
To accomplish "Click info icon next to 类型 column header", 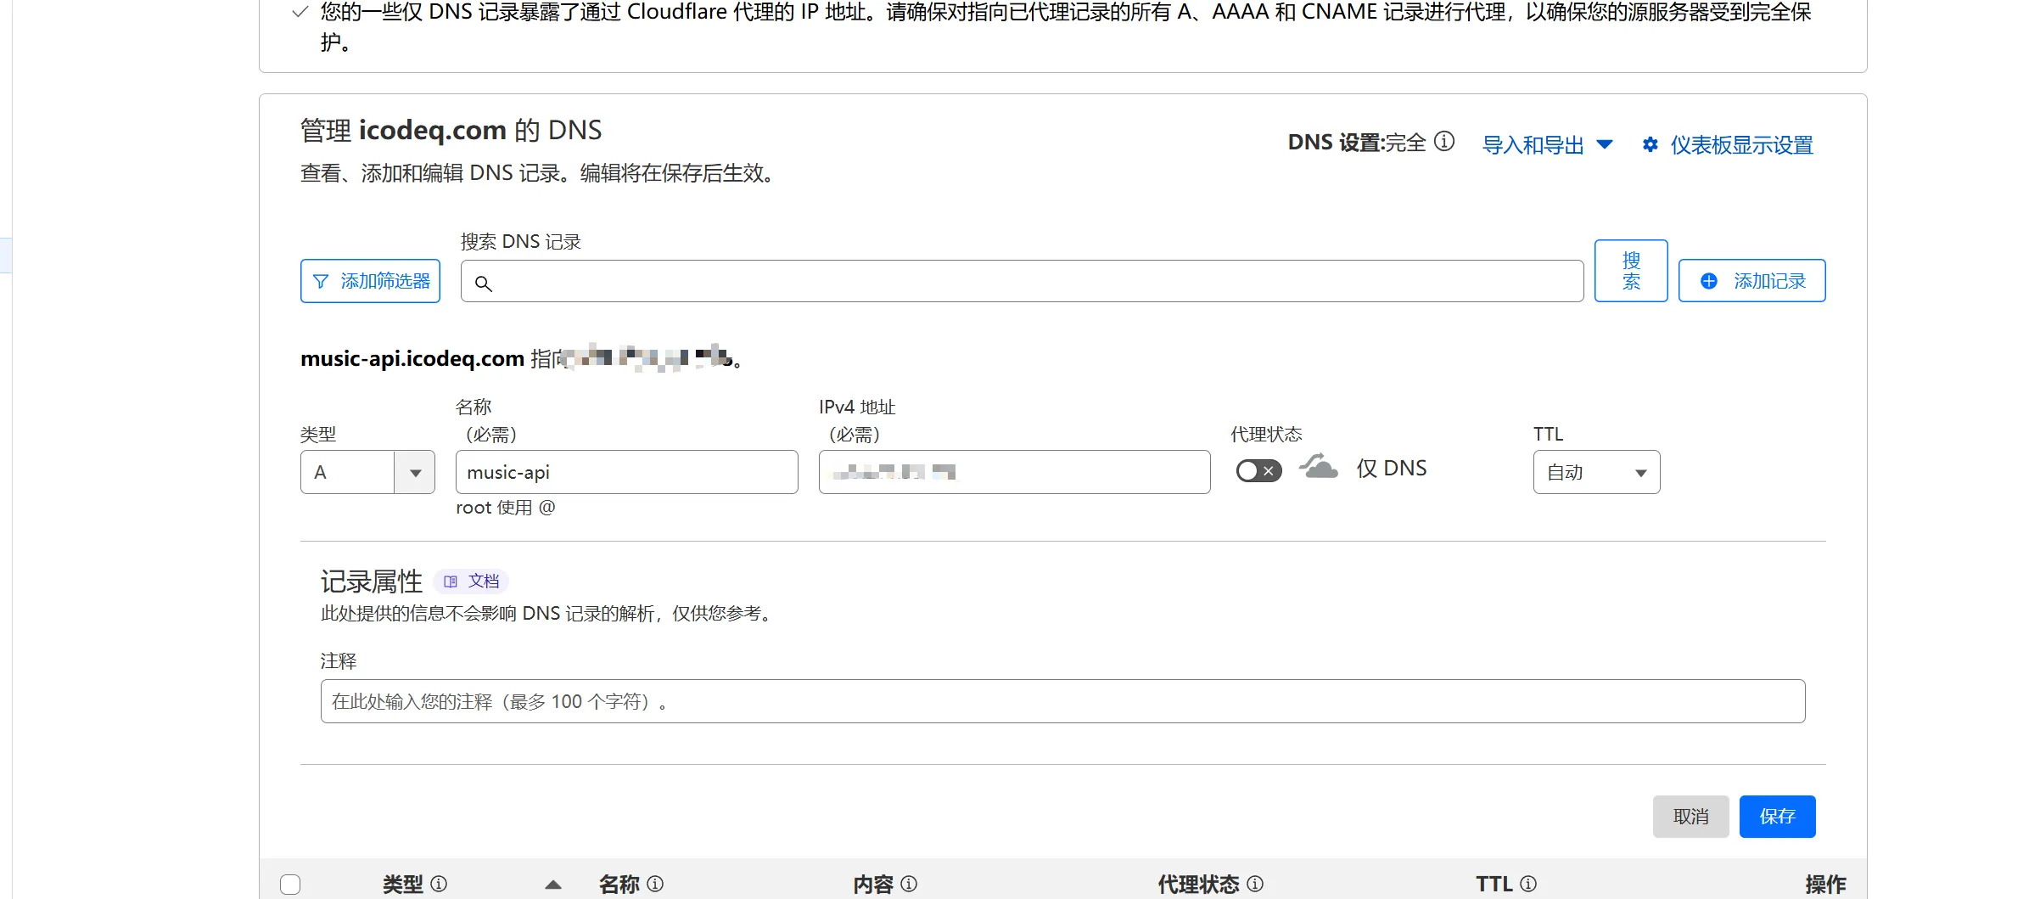I will [x=439, y=884].
